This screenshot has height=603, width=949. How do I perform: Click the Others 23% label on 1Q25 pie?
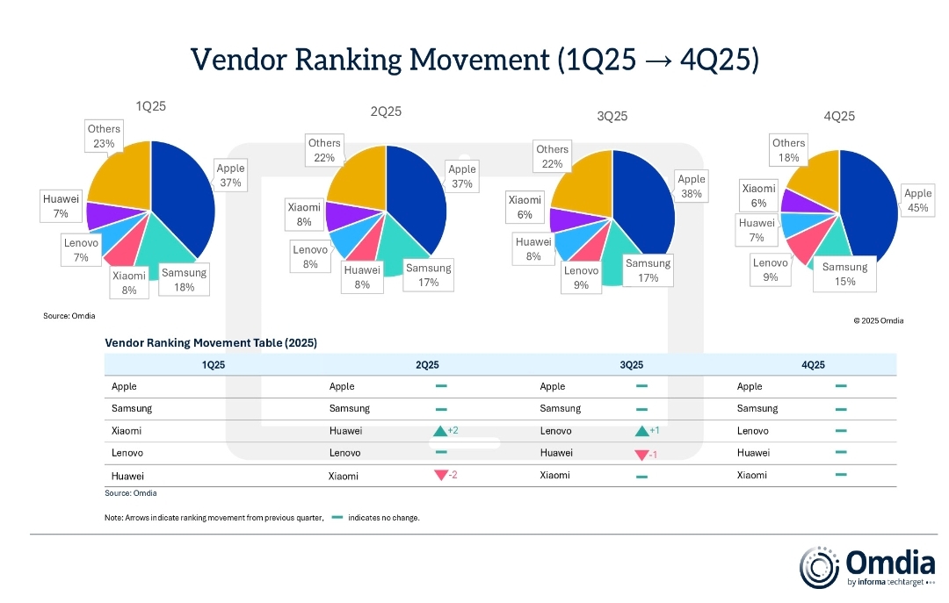[104, 136]
